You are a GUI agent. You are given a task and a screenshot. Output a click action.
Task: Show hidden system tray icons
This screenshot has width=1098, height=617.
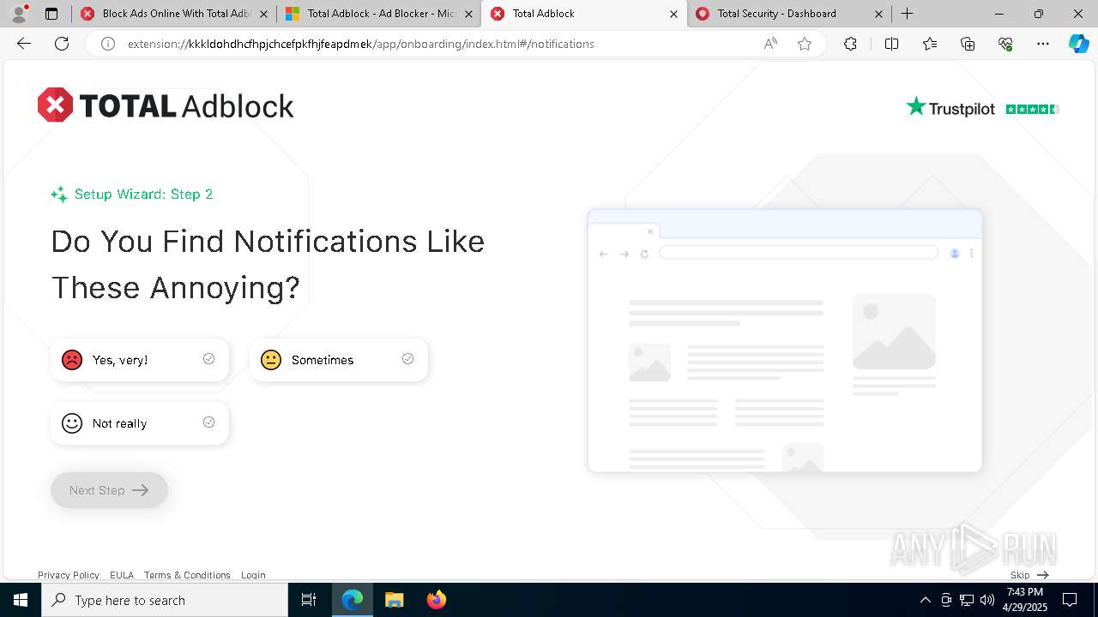pyautogui.click(x=925, y=600)
